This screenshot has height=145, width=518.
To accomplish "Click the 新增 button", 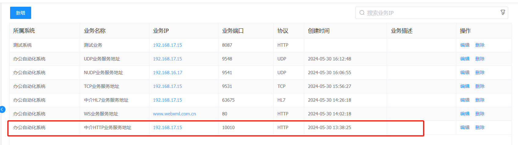I will click(x=20, y=13).
